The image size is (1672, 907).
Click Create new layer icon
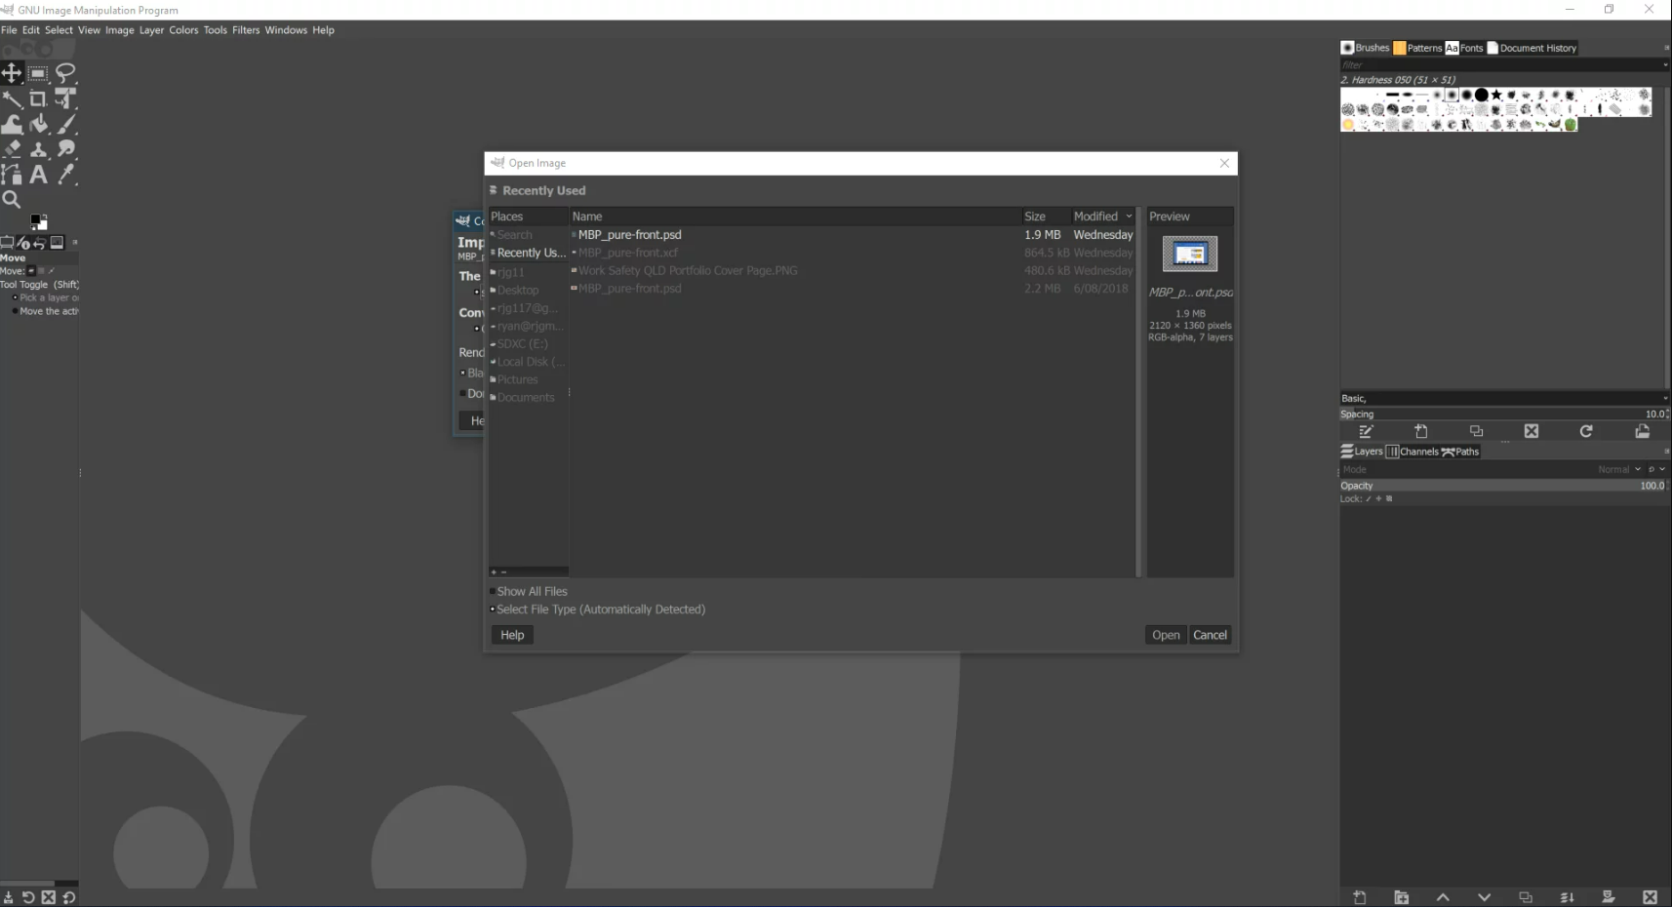tap(1360, 897)
